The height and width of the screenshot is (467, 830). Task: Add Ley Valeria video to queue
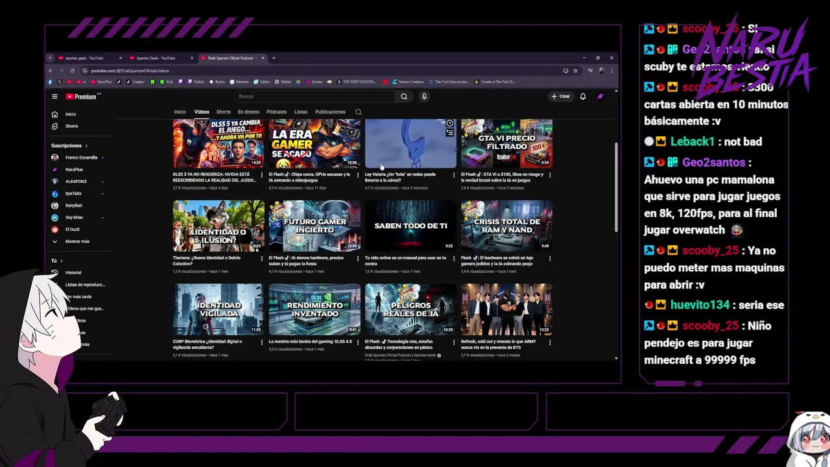point(449,132)
